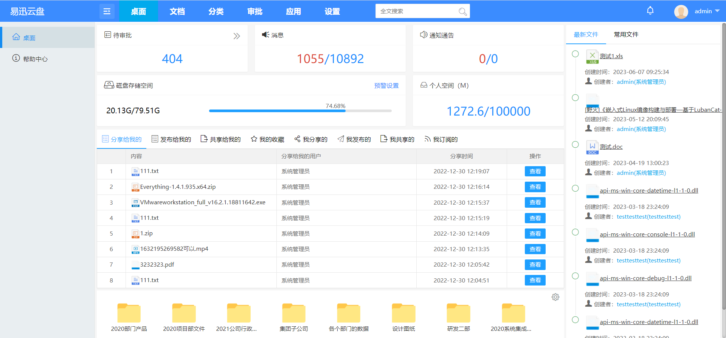The width and height of the screenshot is (726, 338).
Task: Open the desktop settings gear icon
Action: tap(555, 297)
